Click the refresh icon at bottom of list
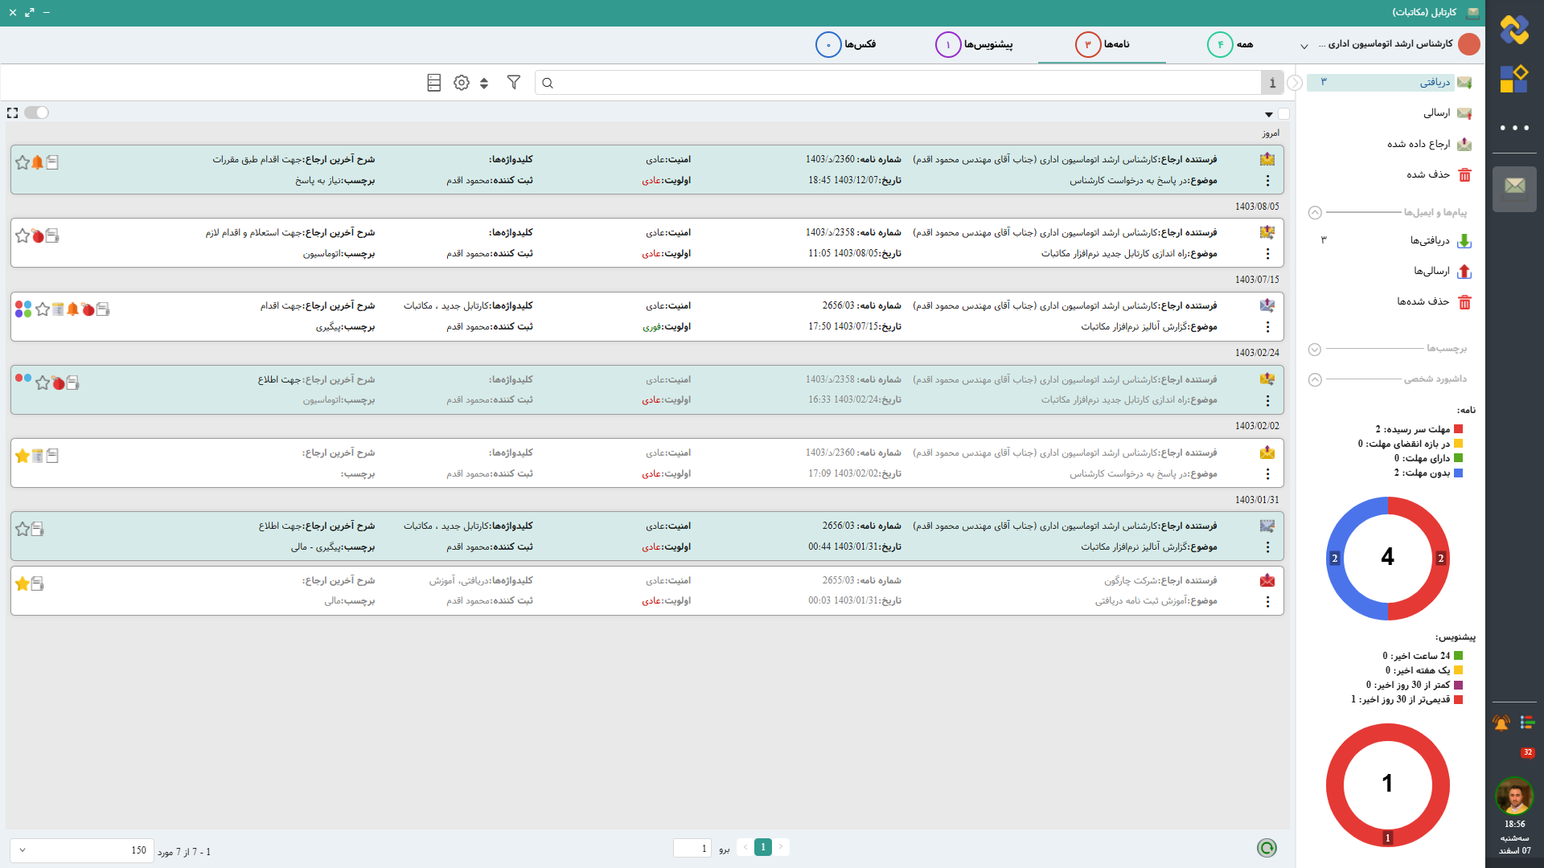1544x868 pixels. 1267,848
